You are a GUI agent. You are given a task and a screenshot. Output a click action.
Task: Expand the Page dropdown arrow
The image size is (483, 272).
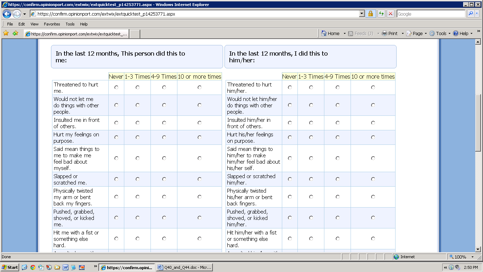426,34
